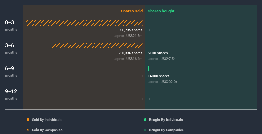Click the Sold By Companies legend text
The image size is (262, 134).
(x=47, y=130)
